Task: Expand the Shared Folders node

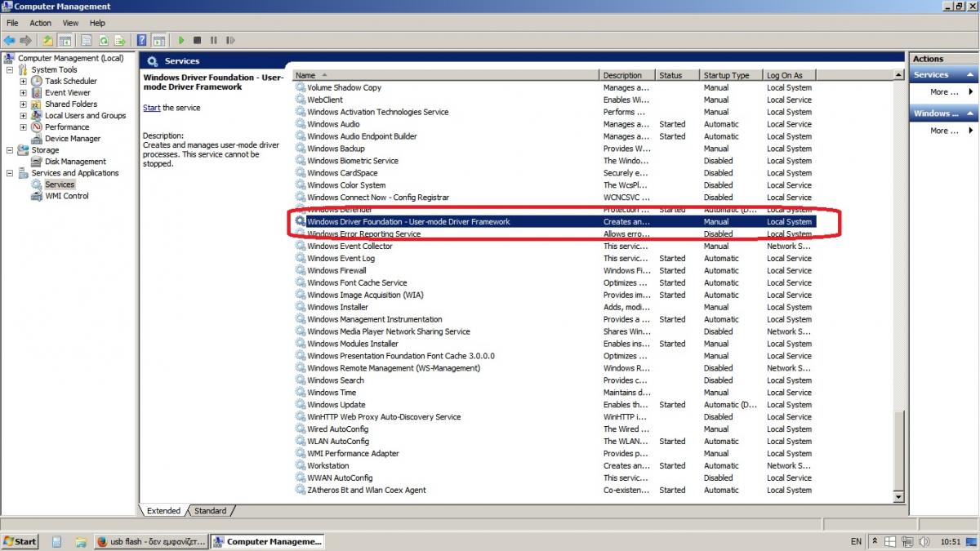Action: click(24, 104)
